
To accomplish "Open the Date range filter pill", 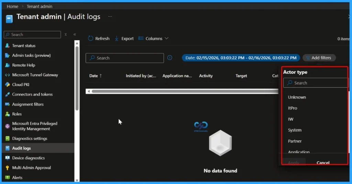I will 241,58.
